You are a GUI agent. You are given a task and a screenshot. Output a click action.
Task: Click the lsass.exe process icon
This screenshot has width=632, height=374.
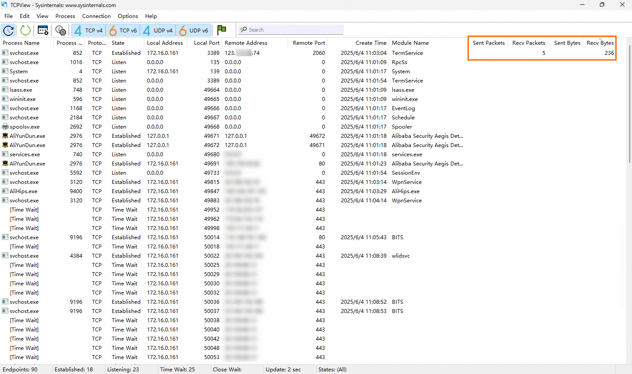[5, 90]
